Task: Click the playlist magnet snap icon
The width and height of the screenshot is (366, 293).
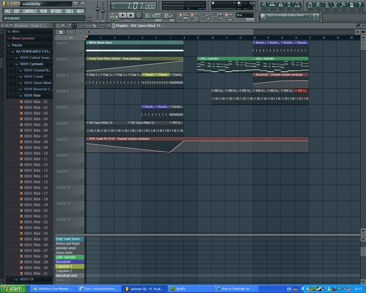Action: pos(63,26)
